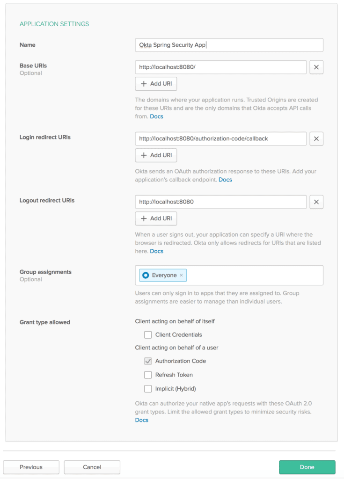Open Docs link for callback endpoint
Screen dimensions: 344x479
click(x=225, y=180)
